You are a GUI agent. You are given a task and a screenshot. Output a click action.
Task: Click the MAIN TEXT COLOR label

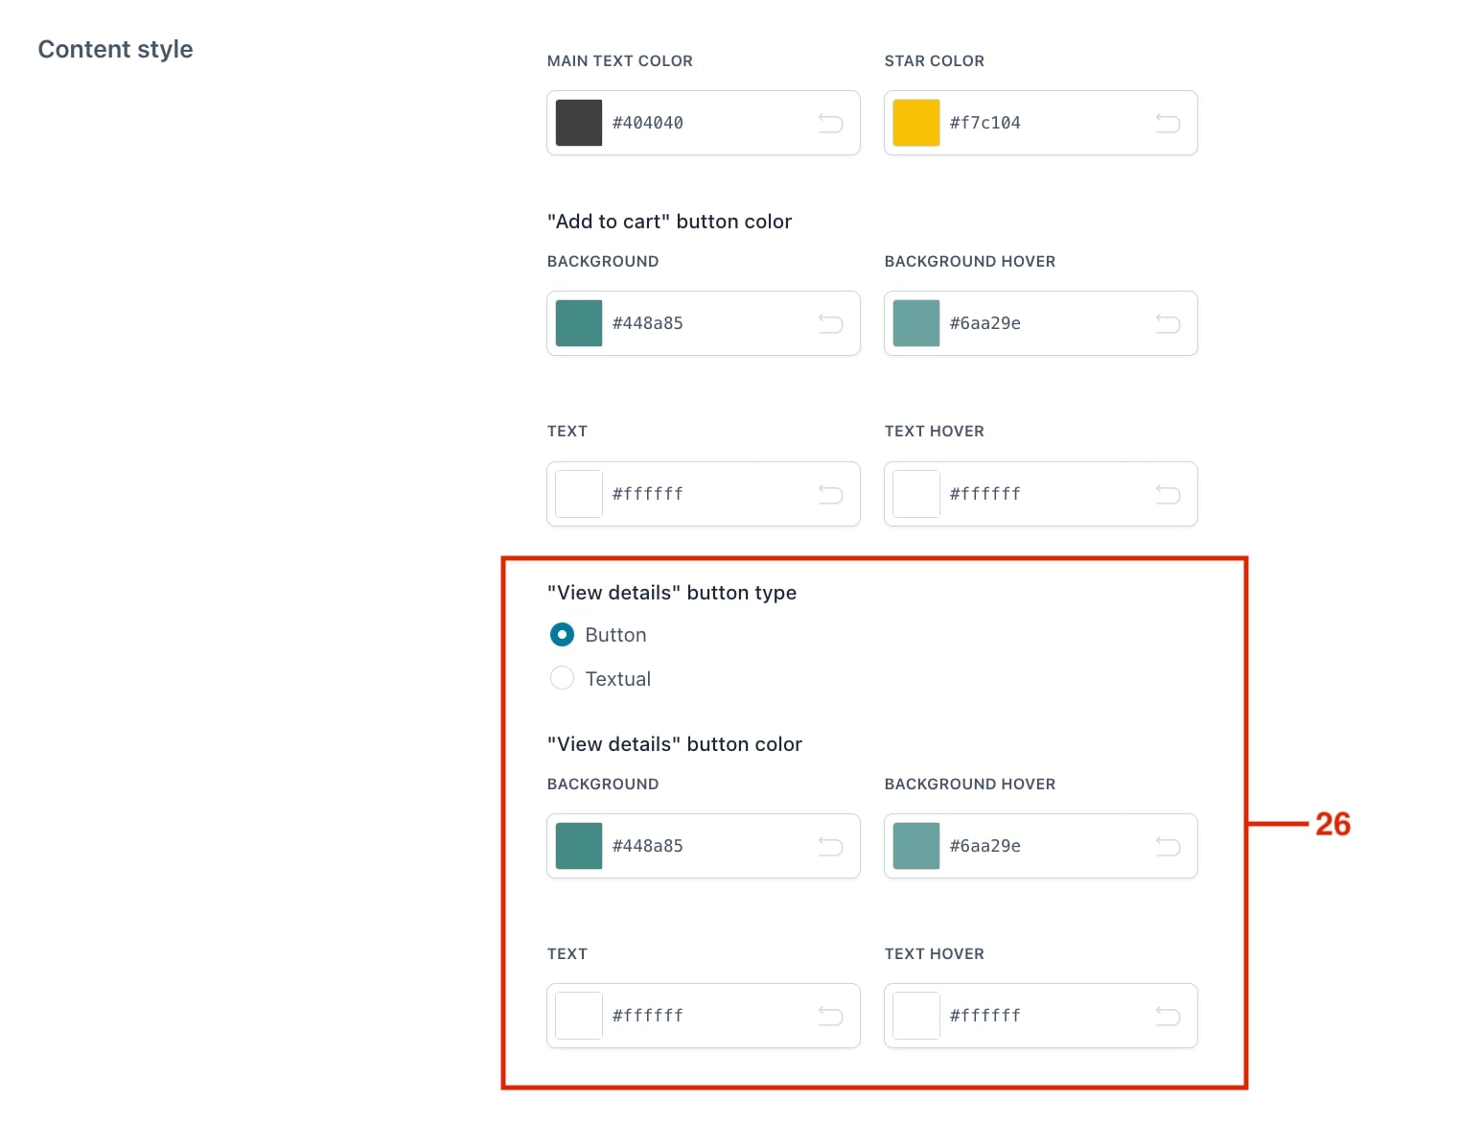[620, 61]
